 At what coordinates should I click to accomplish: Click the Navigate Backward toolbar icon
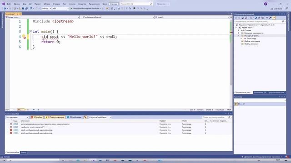click(x=5, y=9)
